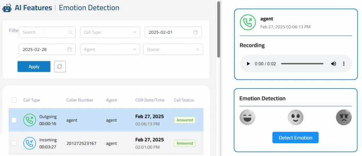The image size is (362, 156).
Task: Click the refresh filters icon button
Action: (x=60, y=67)
